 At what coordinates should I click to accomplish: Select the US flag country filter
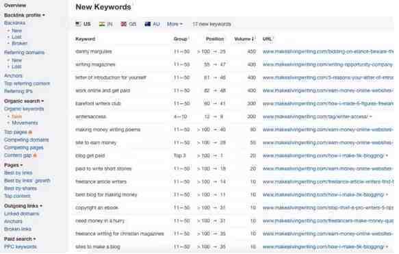[83, 24]
